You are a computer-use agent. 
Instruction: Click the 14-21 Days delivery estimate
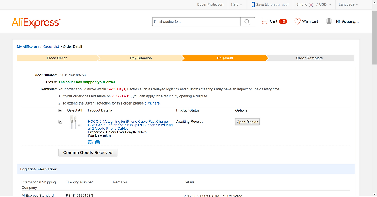tap(116, 89)
